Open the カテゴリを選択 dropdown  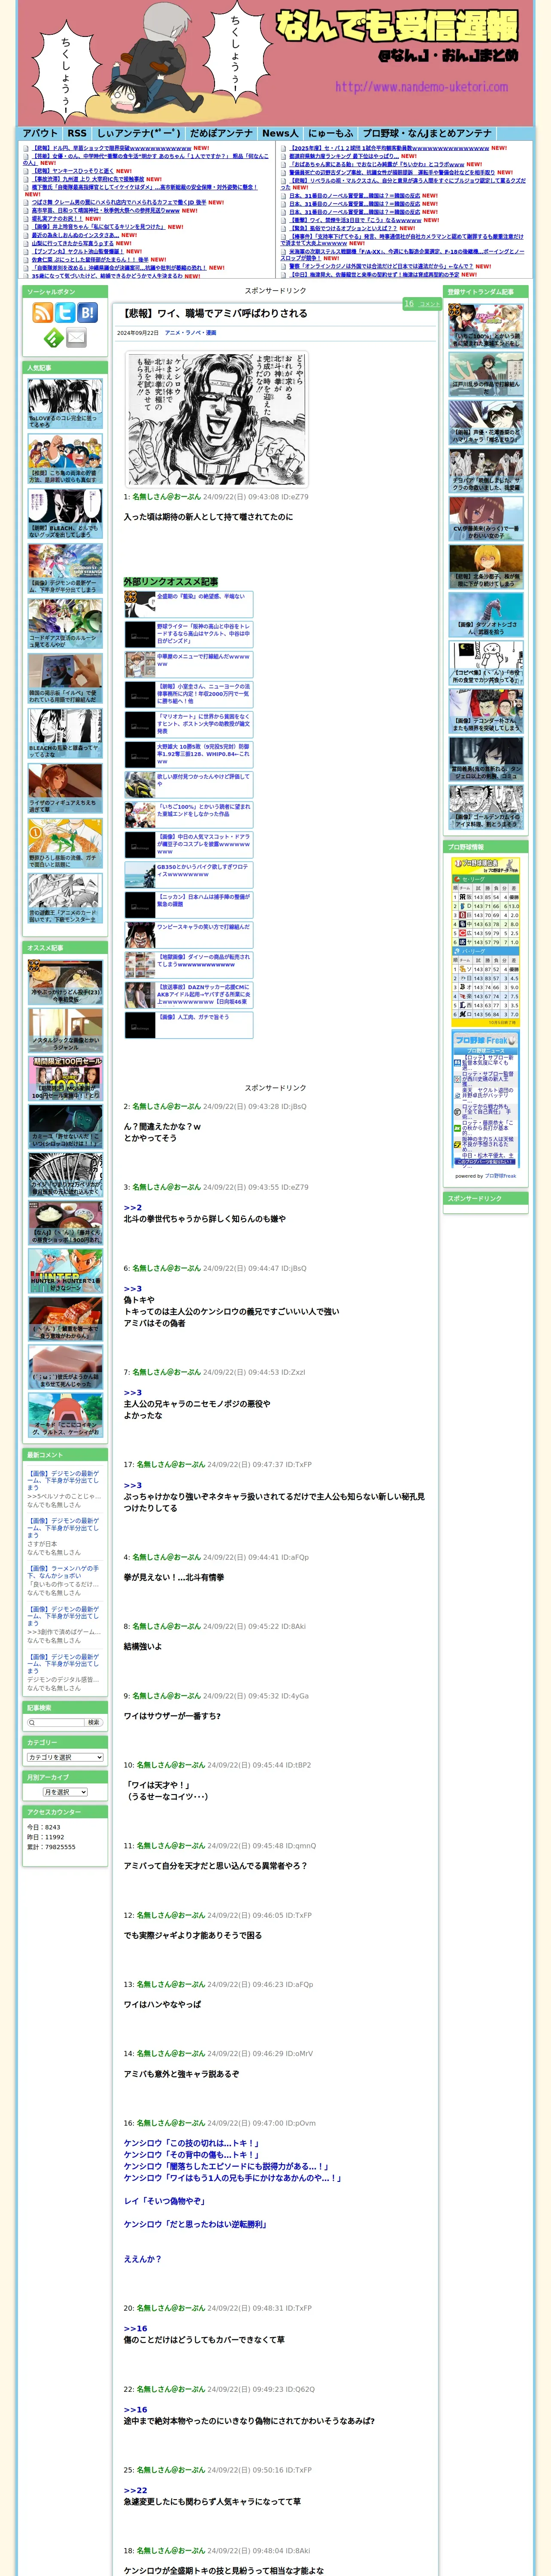(x=65, y=1757)
